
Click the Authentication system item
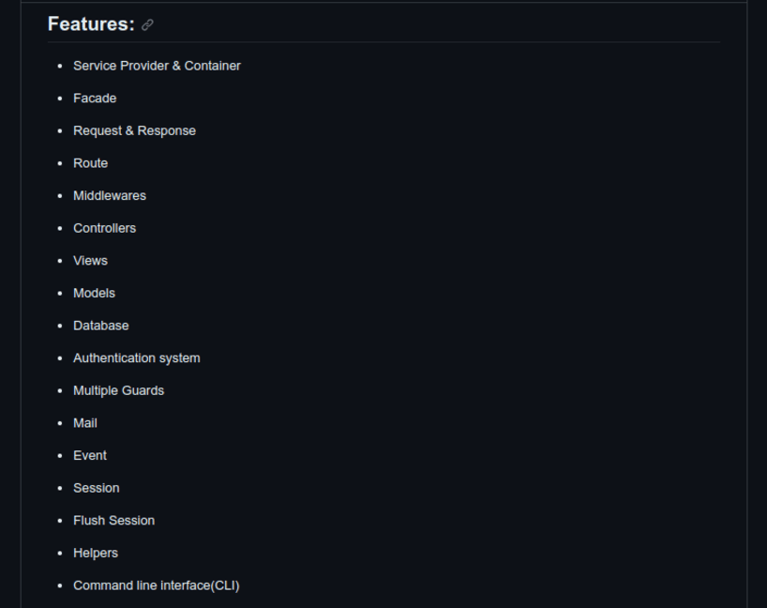pos(136,358)
